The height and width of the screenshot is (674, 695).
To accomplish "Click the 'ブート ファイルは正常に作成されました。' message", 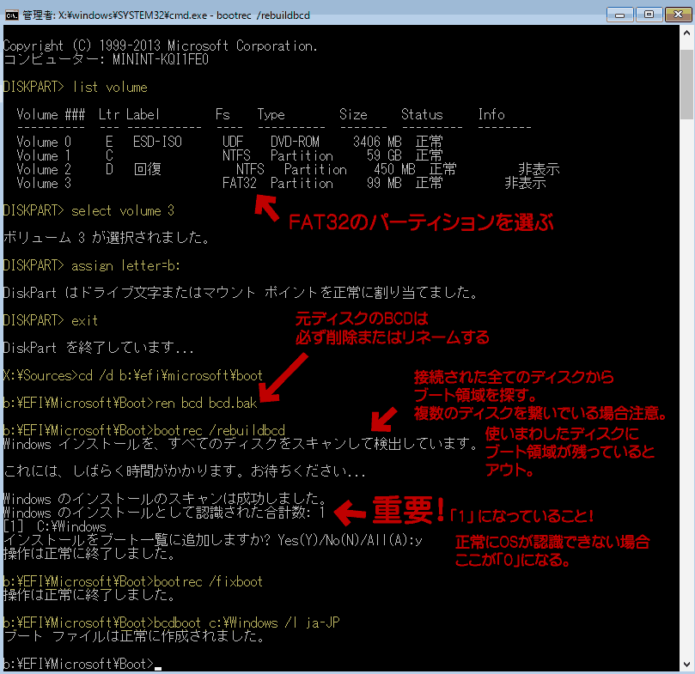I will point(135,637).
